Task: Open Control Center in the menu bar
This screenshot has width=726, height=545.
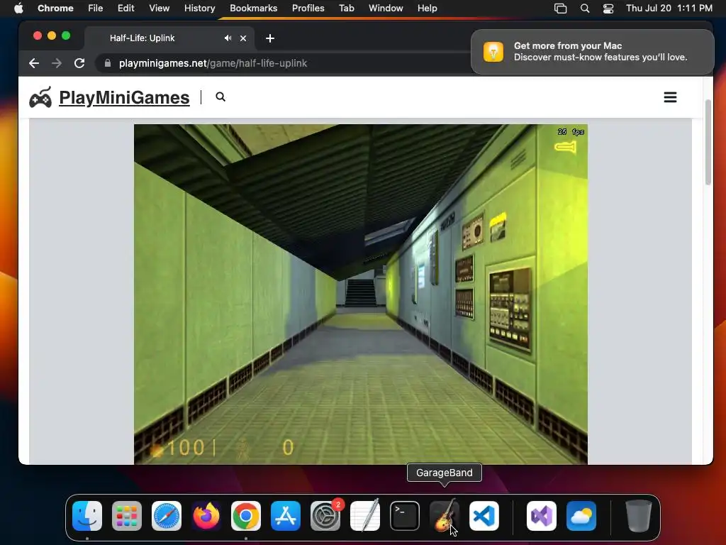Action: coord(608,9)
